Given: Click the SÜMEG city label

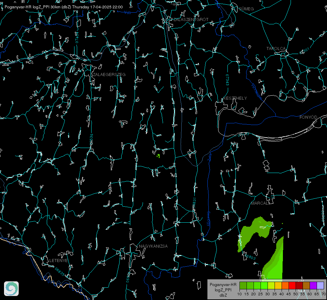Looking at the screenshot, I should click(x=246, y=9).
